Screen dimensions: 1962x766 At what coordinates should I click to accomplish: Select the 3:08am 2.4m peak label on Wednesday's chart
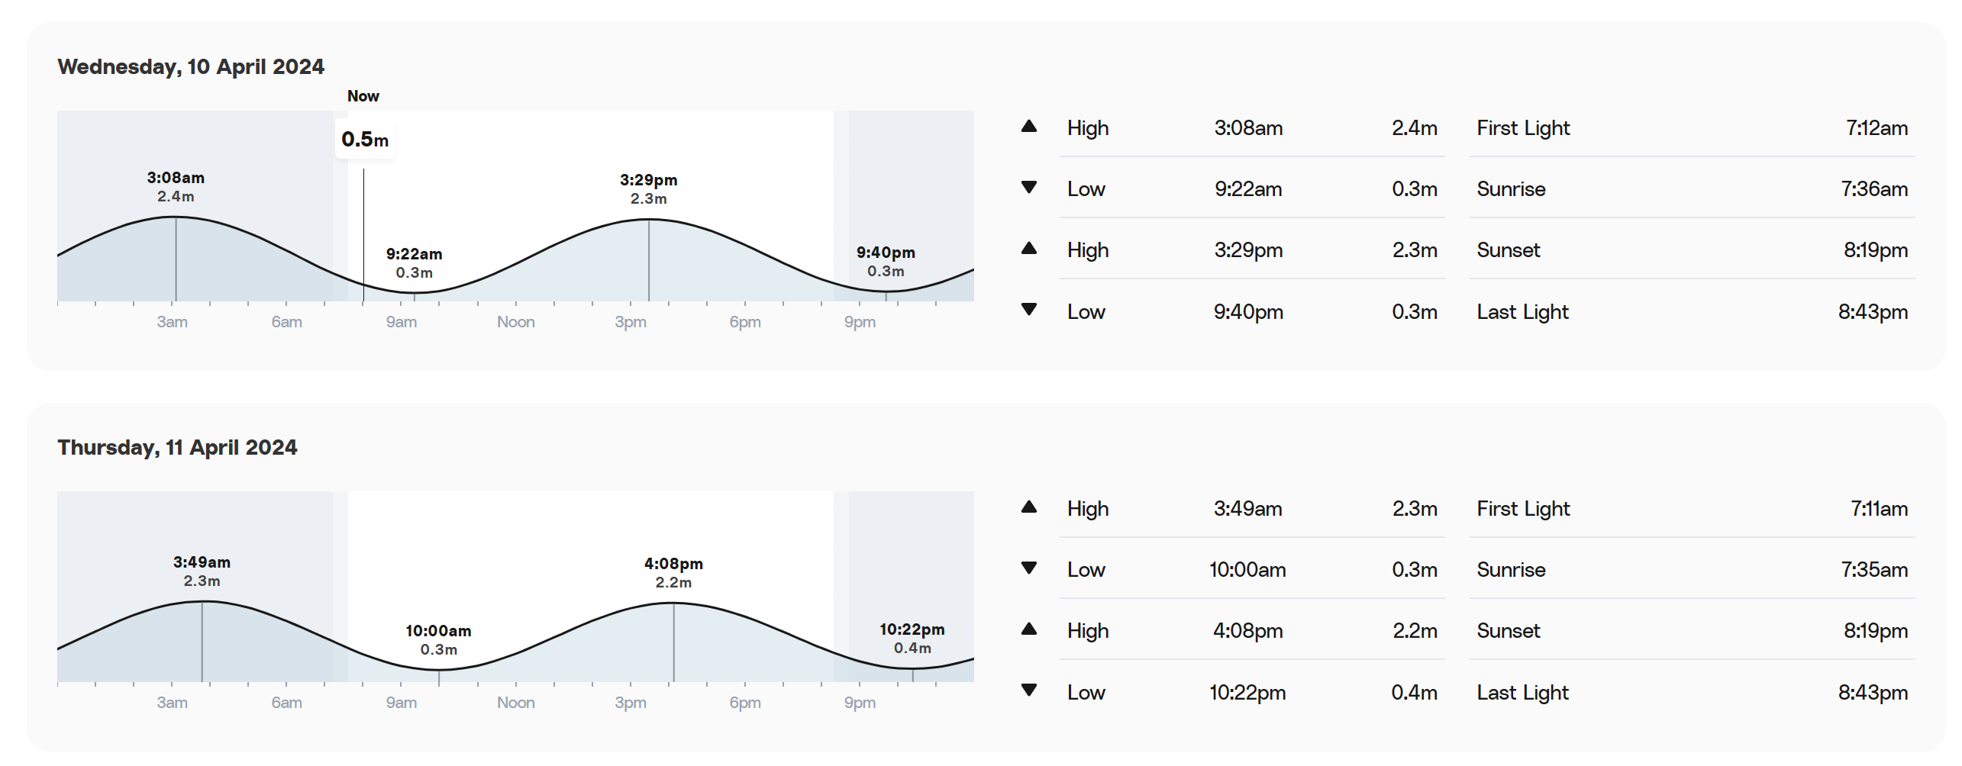pos(176,187)
